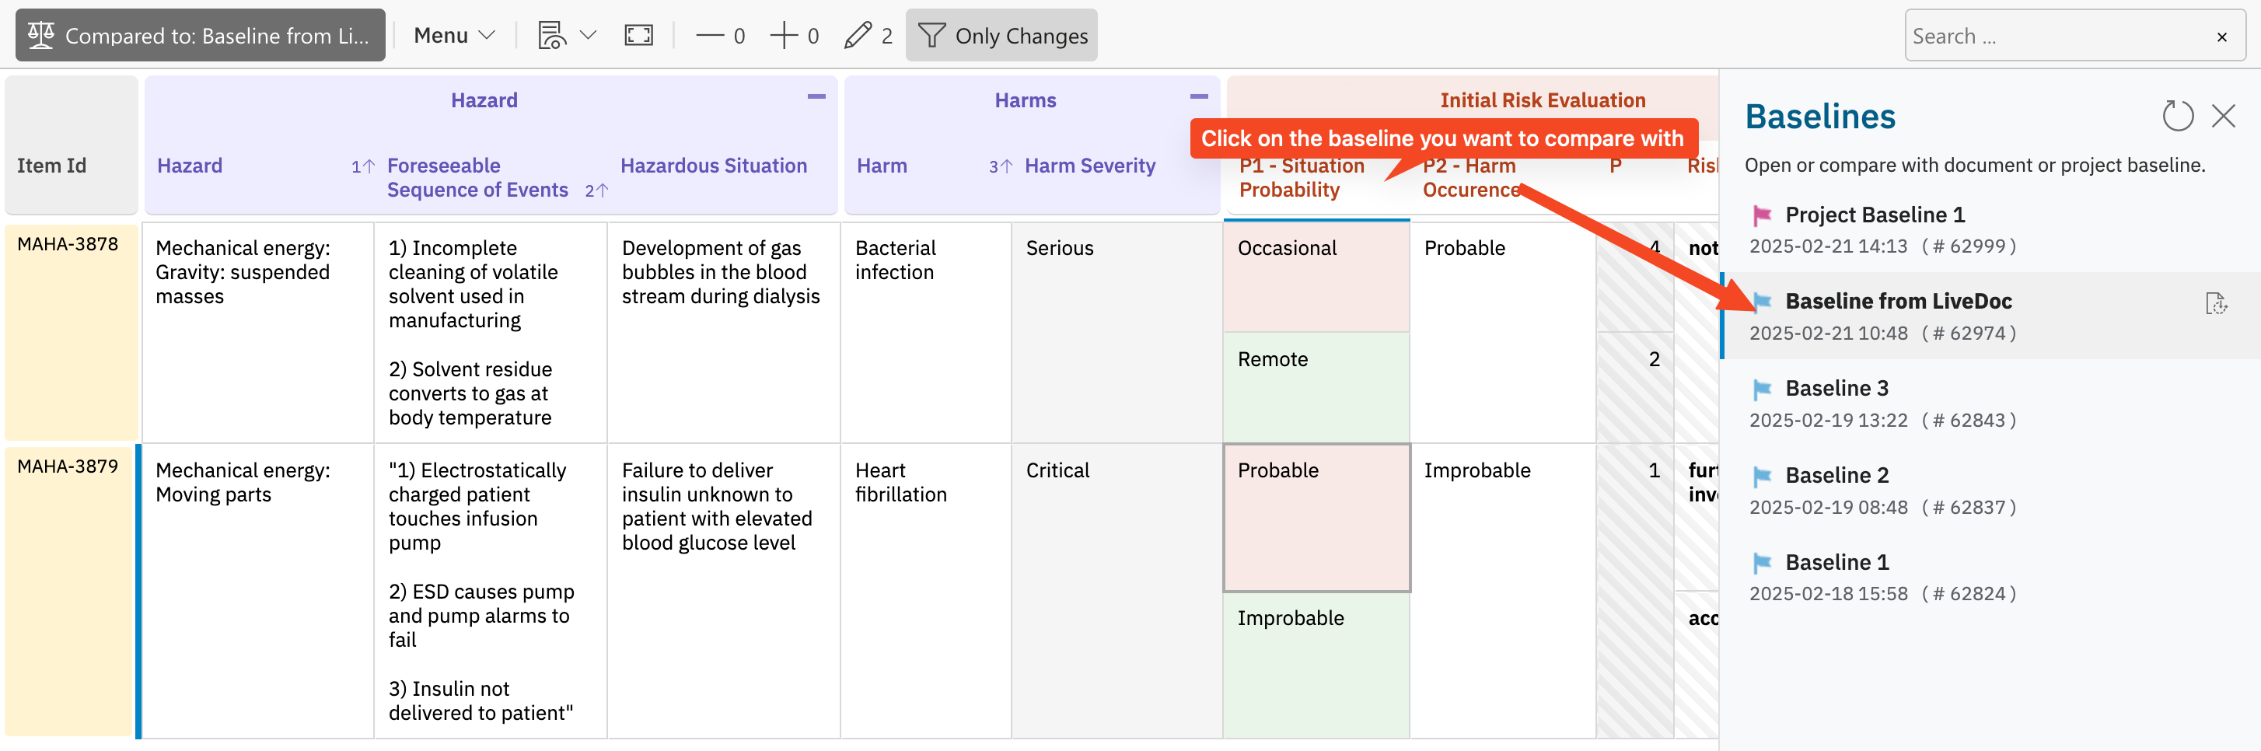
Task: Click the balance scale compare icon
Action: pyautogui.click(x=40, y=35)
